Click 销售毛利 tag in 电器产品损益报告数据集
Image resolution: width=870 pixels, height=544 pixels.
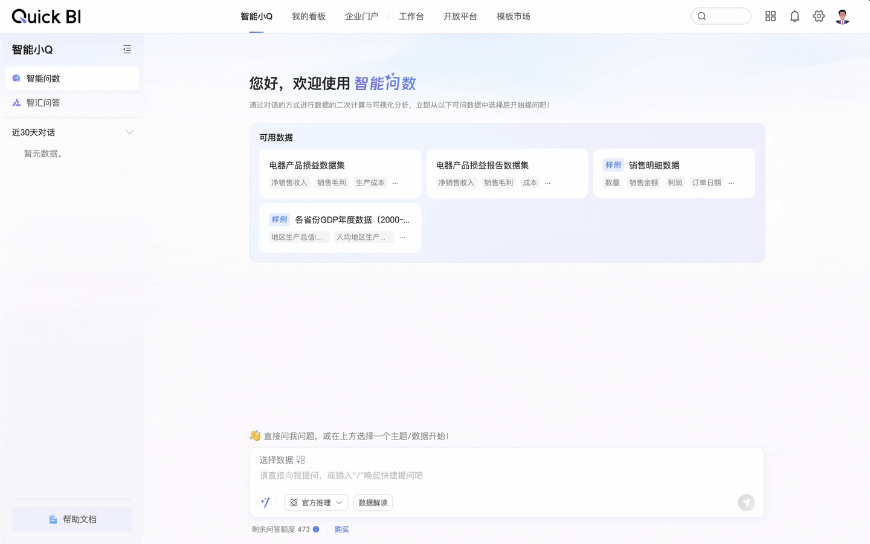point(498,183)
